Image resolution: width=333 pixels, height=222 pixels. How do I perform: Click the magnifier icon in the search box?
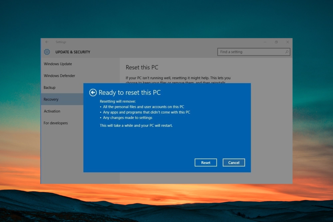(x=287, y=52)
